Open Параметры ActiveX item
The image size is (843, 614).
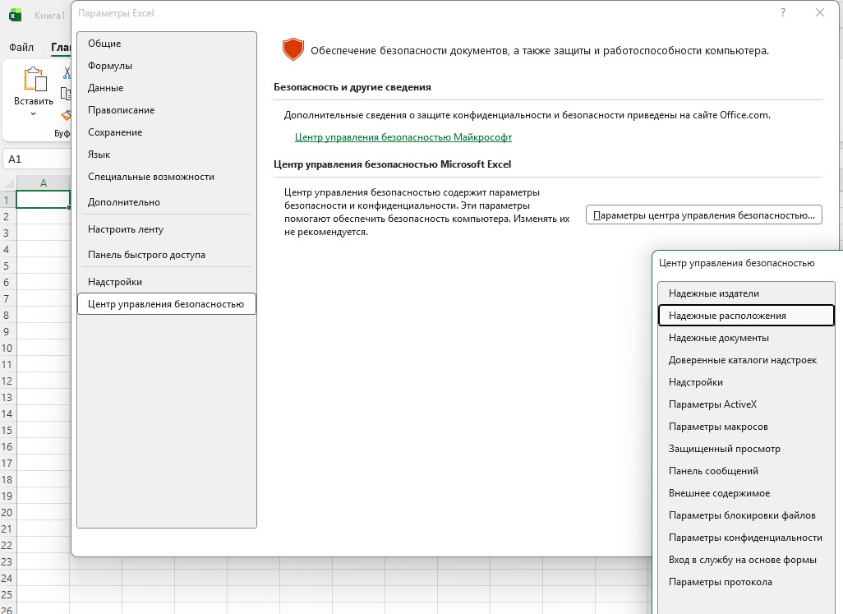click(x=746, y=404)
